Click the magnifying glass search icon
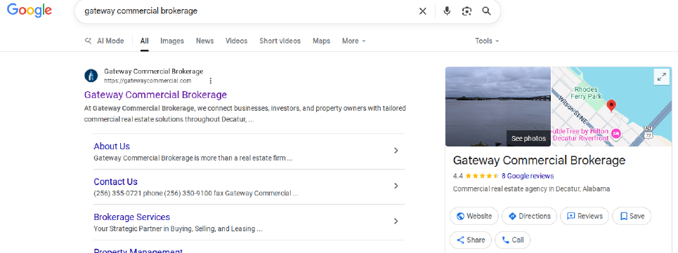 point(486,11)
